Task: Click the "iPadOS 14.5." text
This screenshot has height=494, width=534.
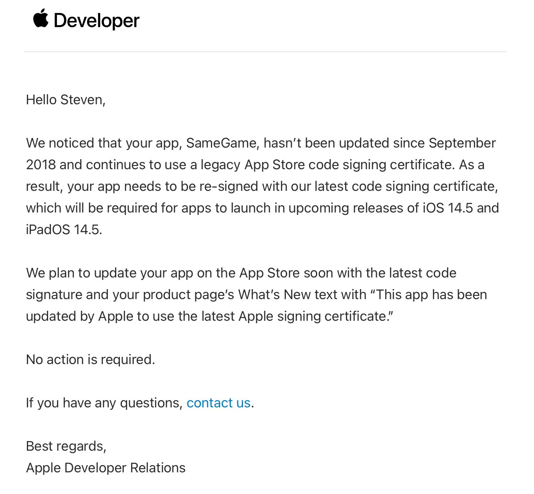Action: (x=64, y=230)
